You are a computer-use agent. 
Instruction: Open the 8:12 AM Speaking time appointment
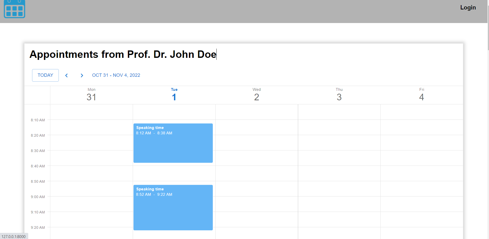(x=173, y=143)
